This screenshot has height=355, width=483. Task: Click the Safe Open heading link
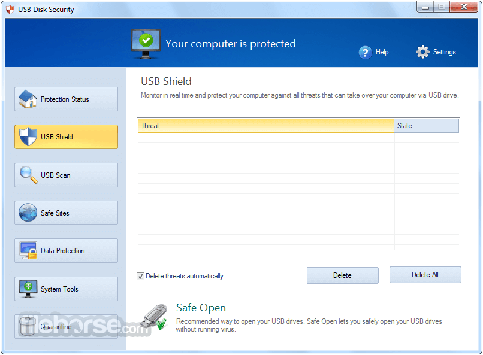201,308
